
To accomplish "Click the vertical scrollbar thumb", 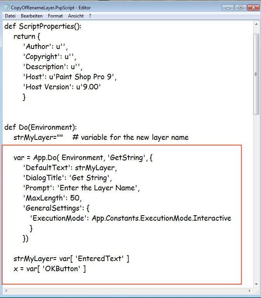I will (256, 74).
